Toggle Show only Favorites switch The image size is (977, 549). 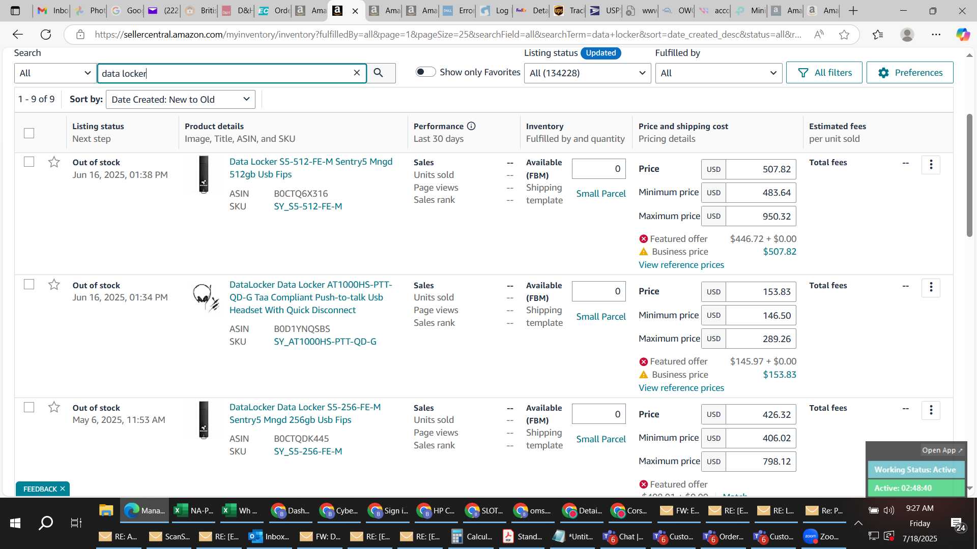[x=425, y=72]
